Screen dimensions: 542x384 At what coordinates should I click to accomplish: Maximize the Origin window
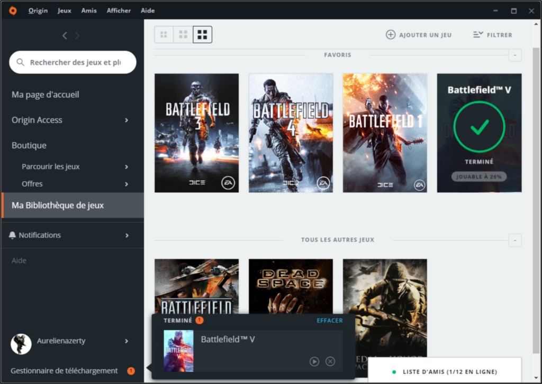point(514,11)
